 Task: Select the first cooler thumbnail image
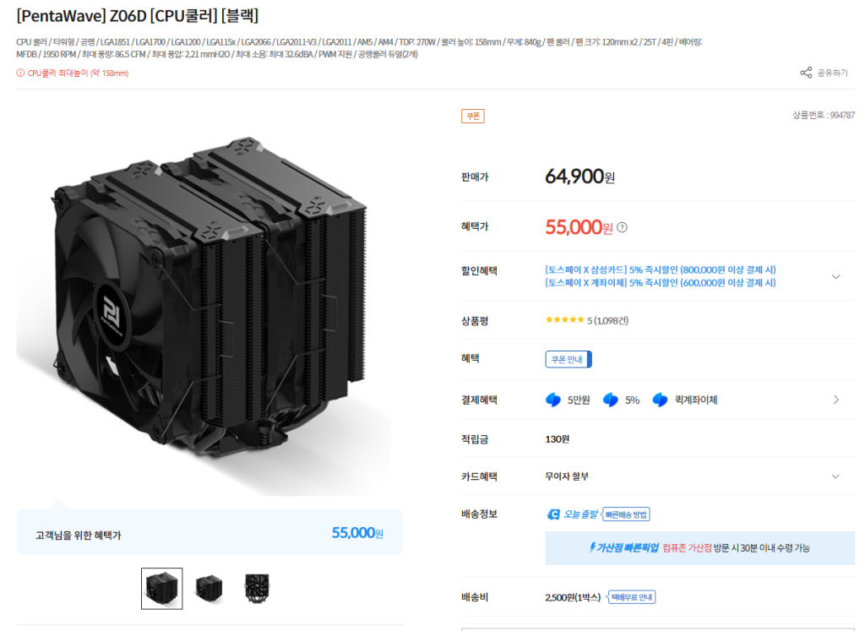161,589
